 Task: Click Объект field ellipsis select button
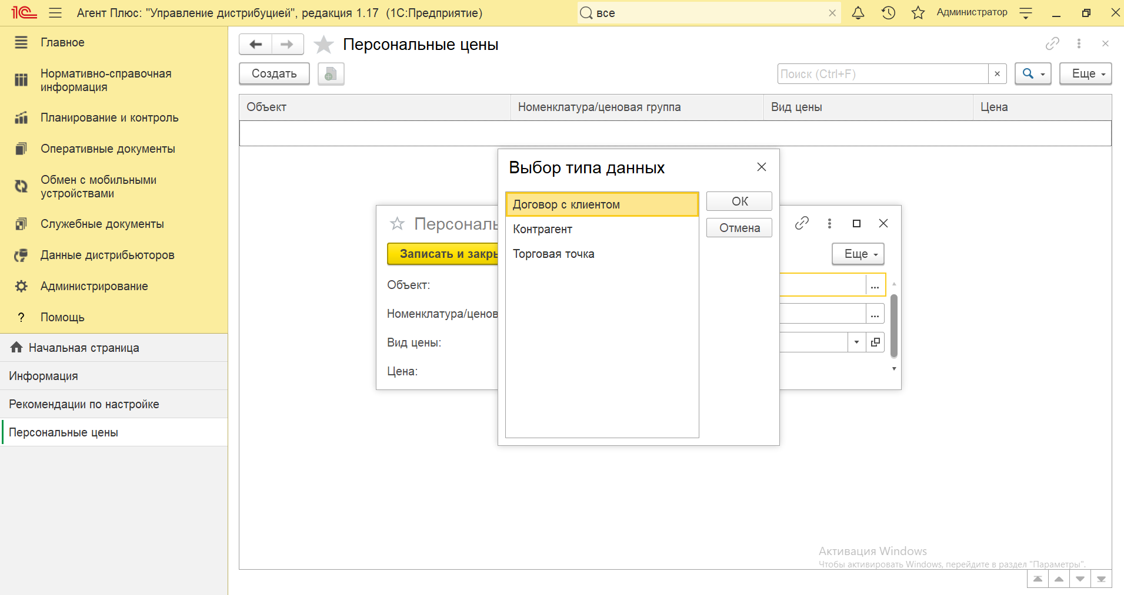pyautogui.click(x=875, y=285)
